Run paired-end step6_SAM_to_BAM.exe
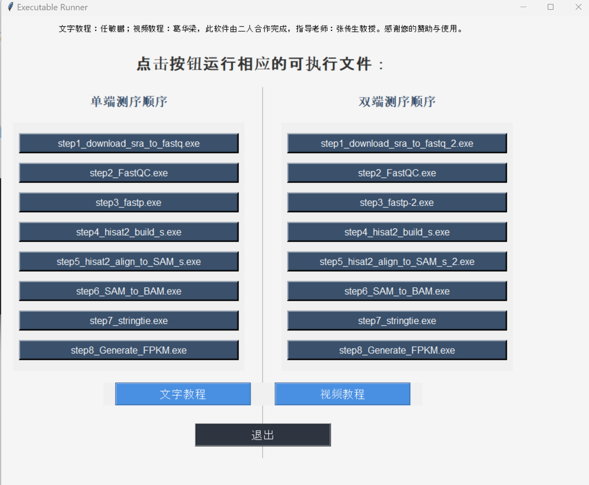 tap(397, 291)
